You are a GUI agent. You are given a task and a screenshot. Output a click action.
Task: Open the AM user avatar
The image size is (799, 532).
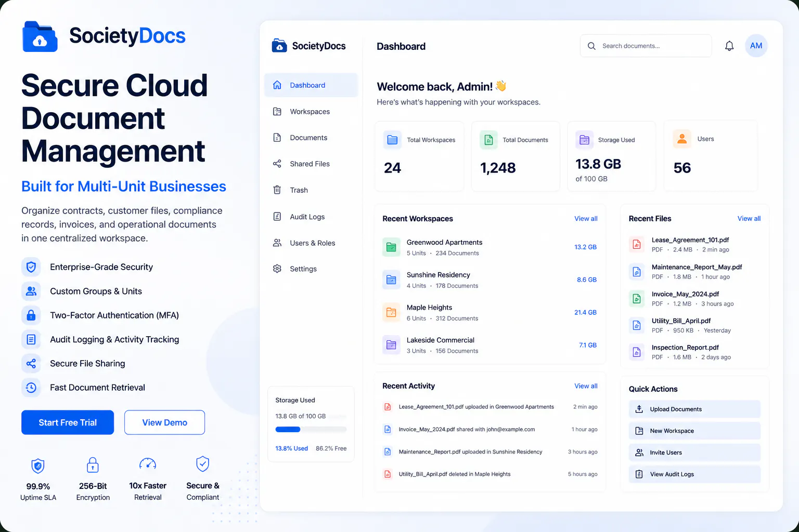point(756,46)
